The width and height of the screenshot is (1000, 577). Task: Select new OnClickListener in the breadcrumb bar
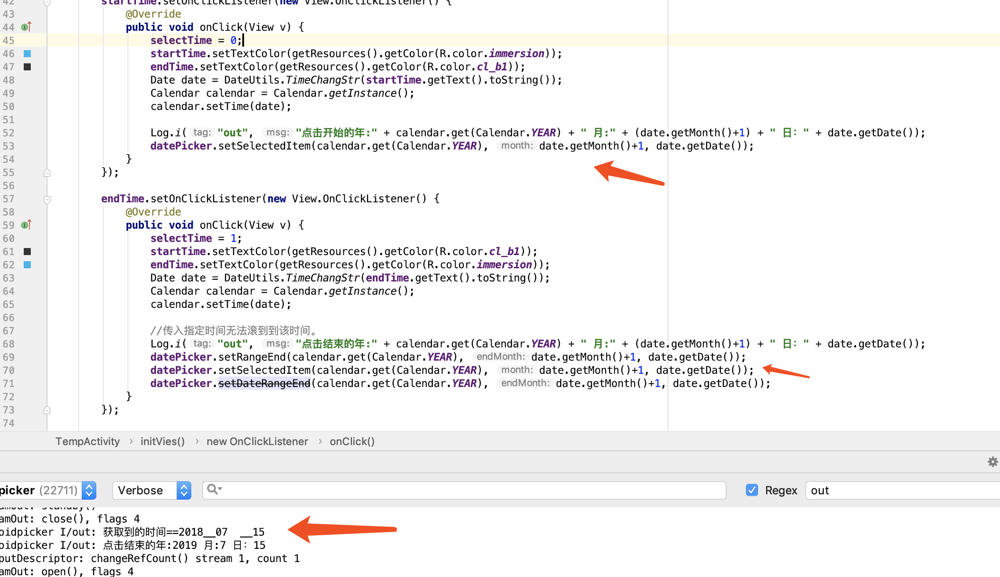pos(257,442)
